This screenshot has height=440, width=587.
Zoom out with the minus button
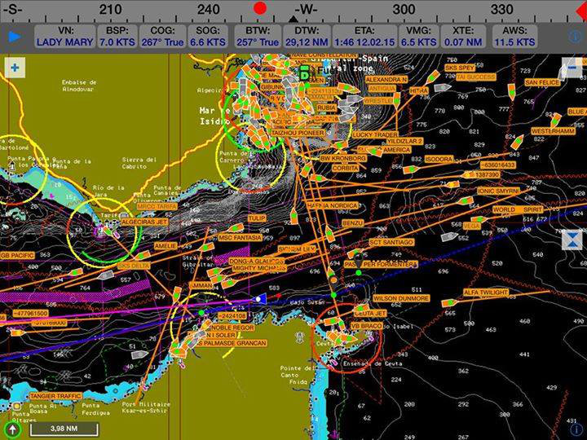572,68
